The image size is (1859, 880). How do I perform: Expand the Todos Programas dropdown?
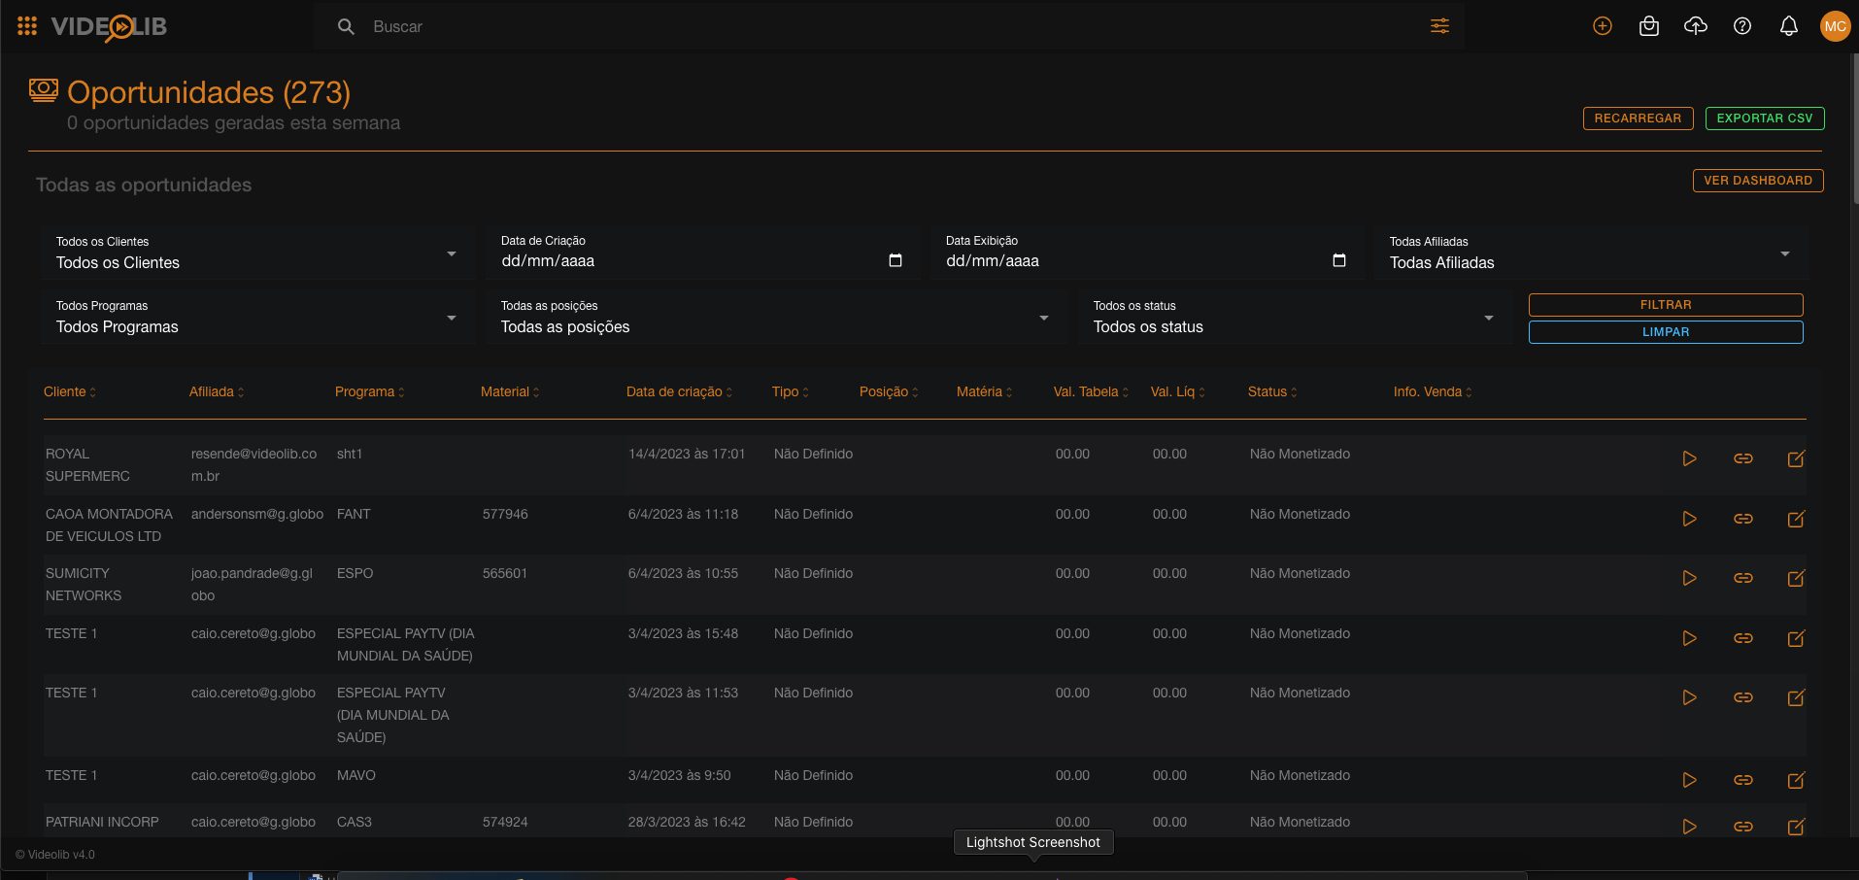click(x=257, y=318)
